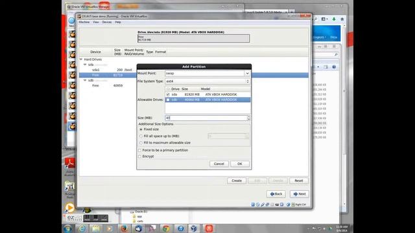Click the Create button
The image size is (415, 233).
pyautogui.click(x=237, y=181)
